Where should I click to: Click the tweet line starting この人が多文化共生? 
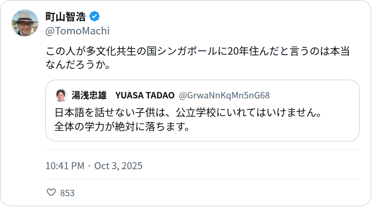pos(198,51)
